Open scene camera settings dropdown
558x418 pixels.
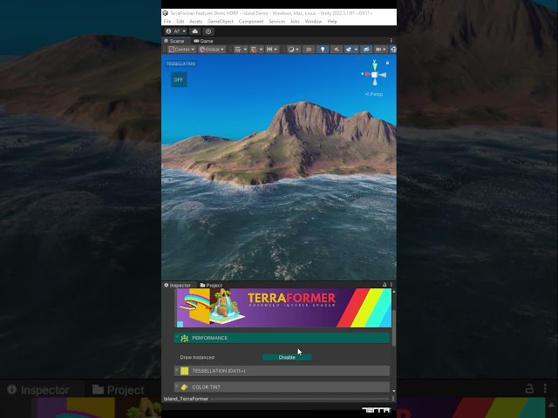click(381, 50)
